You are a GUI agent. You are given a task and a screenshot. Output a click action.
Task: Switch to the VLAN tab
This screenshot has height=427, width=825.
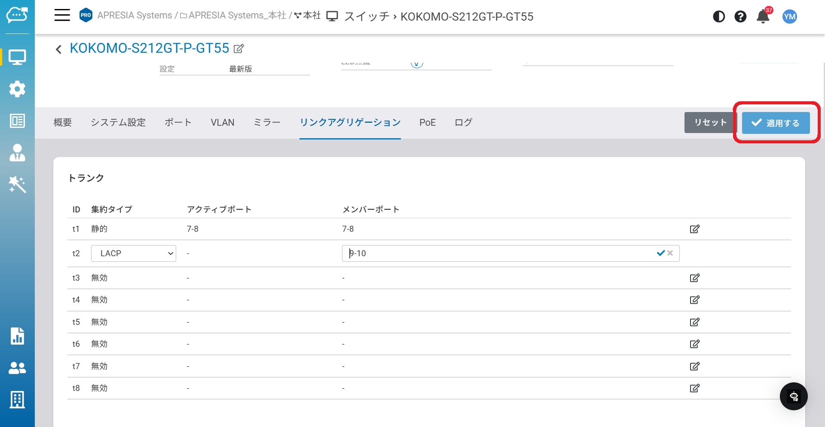pos(222,123)
